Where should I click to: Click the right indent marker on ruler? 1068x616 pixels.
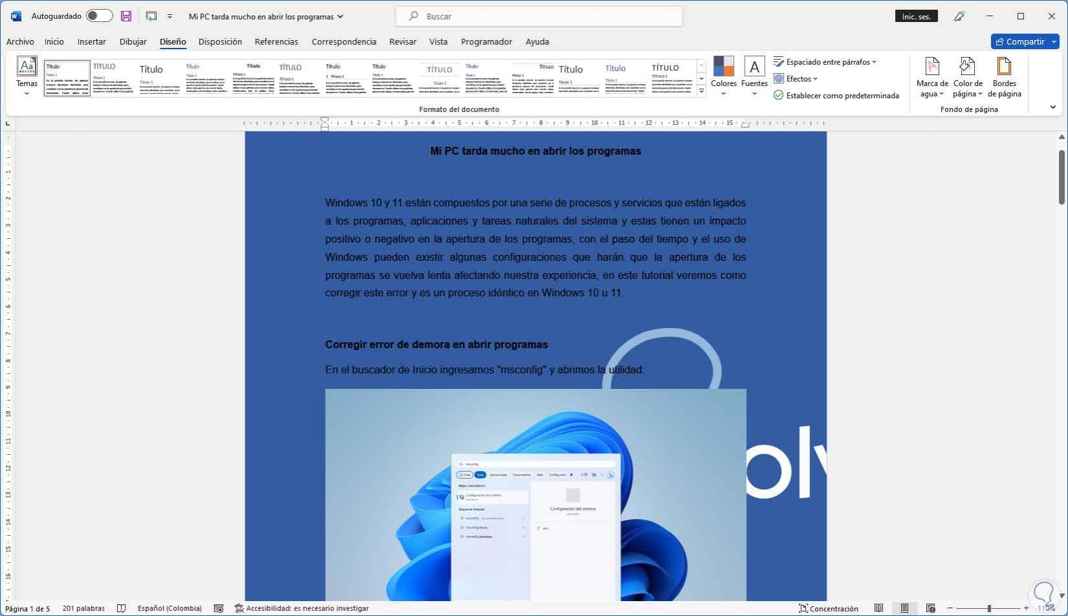coord(746,124)
